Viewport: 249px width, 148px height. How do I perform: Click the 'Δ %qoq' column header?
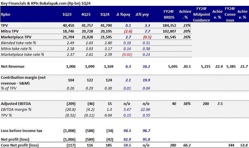[123, 15]
